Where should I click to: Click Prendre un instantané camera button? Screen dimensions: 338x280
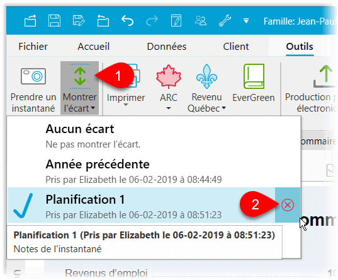click(x=33, y=89)
